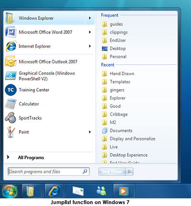The image size is (191, 206).
Task: Click the Shut Down button
Action: [x=112, y=172]
